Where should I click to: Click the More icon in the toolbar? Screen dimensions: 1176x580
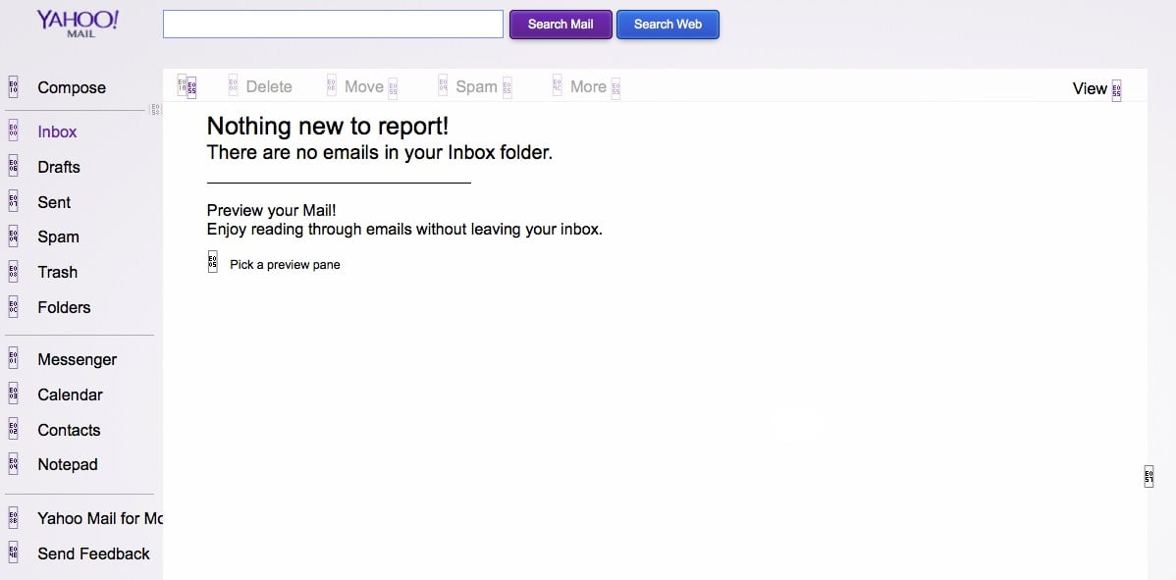click(x=558, y=85)
